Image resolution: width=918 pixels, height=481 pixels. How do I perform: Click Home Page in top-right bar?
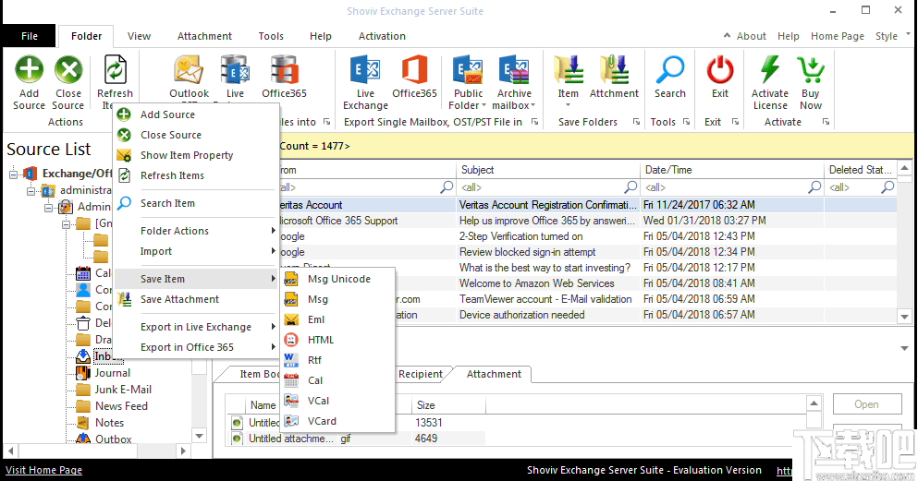(x=838, y=36)
